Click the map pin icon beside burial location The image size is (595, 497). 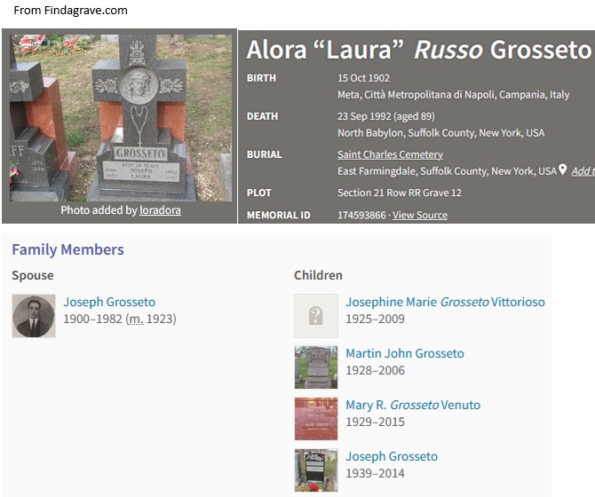click(x=562, y=170)
